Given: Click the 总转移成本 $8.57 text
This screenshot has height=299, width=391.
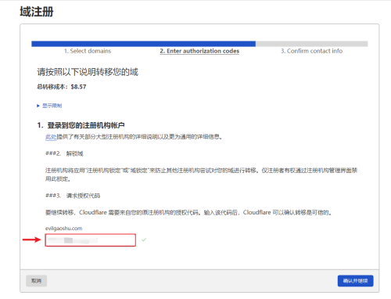Looking at the screenshot, I should coord(62,87).
